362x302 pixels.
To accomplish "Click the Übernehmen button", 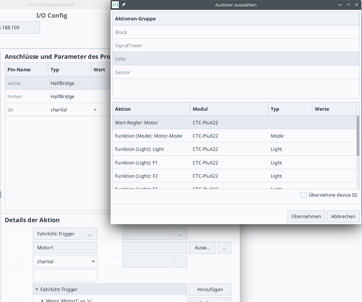I will (306, 216).
